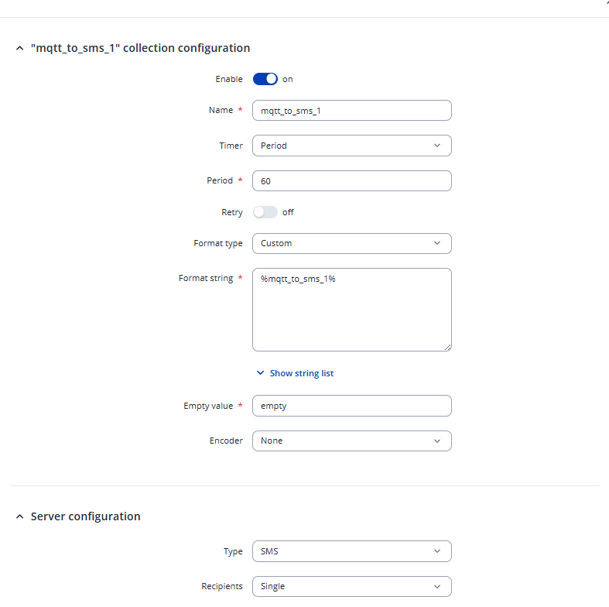Click the Encoder dropdown arrow icon
The width and height of the screenshot is (609, 607).
[437, 441]
